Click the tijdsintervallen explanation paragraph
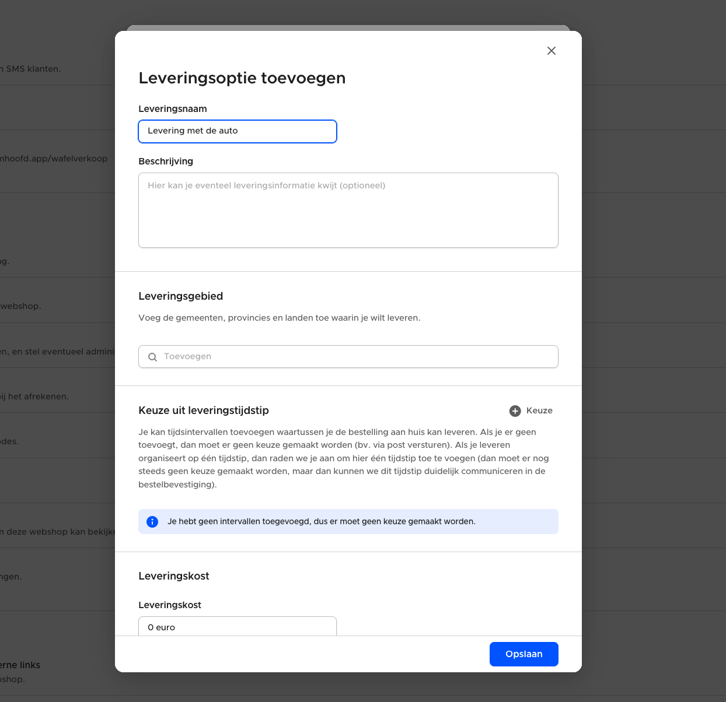The width and height of the screenshot is (726, 702). click(x=344, y=458)
